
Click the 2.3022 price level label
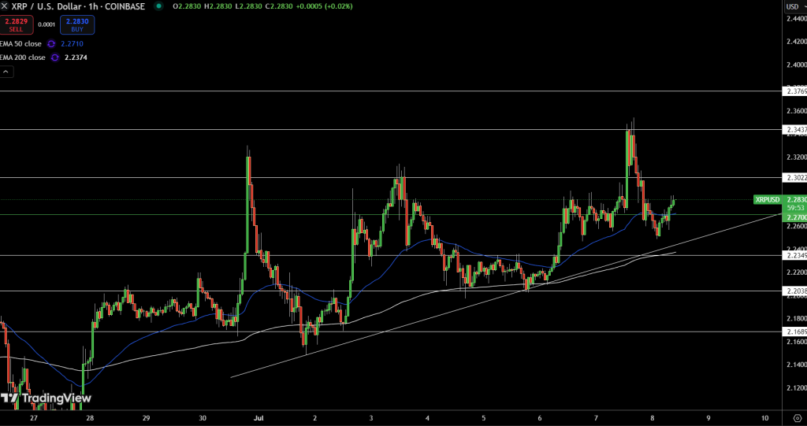pos(794,177)
